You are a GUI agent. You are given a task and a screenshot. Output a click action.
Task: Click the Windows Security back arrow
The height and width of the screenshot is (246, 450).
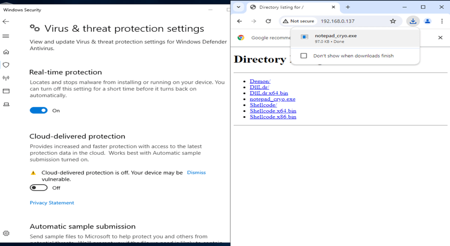point(6,22)
